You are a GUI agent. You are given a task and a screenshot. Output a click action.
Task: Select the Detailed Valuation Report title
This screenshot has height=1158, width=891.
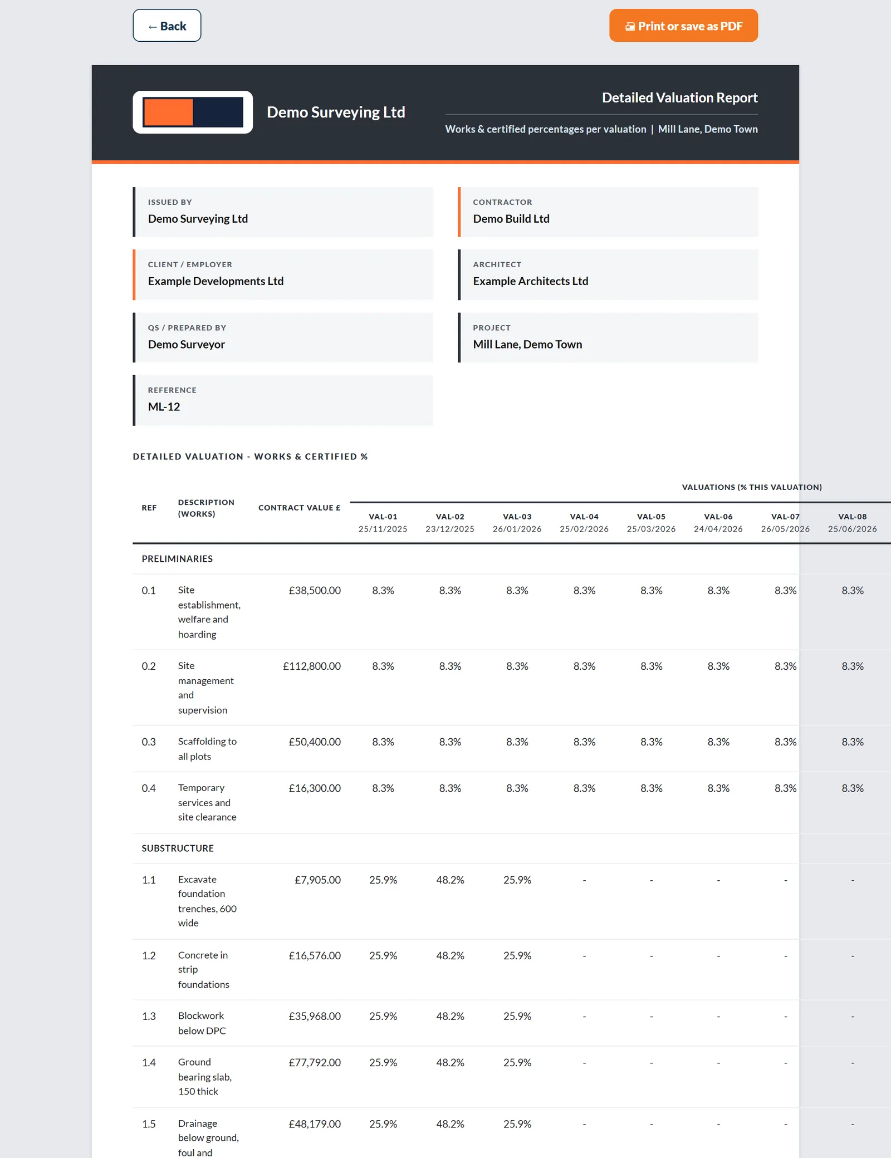pyautogui.click(x=679, y=98)
